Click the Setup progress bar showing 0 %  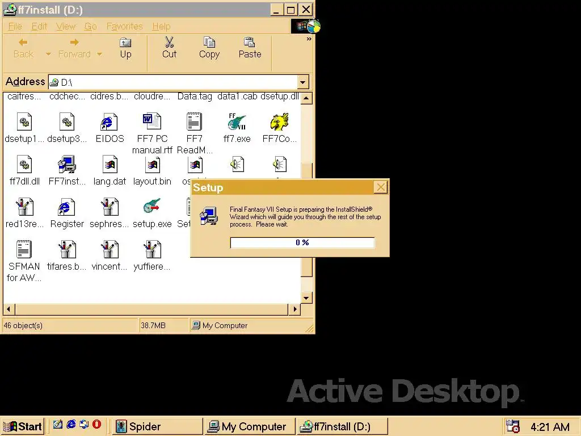pos(302,242)
